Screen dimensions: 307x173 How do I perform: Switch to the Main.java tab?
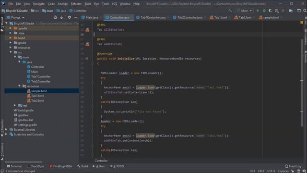tap(92, 17)
